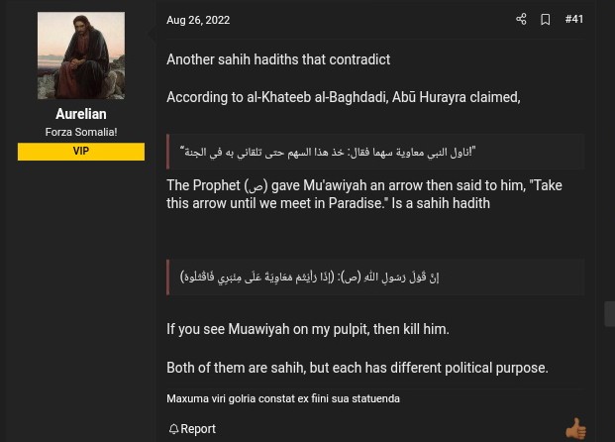Image resolution: width=615 pixels, height=442 pixels.
Task: Click the yellow VIP badge
Action: tap(81, 152)
